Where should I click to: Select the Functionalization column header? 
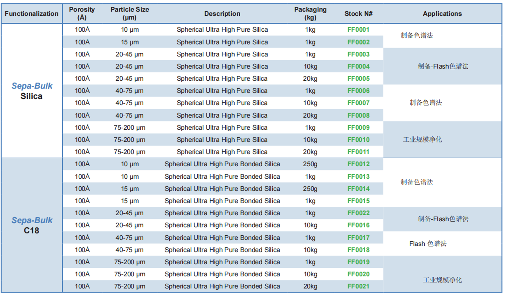[x=32, y=14]
